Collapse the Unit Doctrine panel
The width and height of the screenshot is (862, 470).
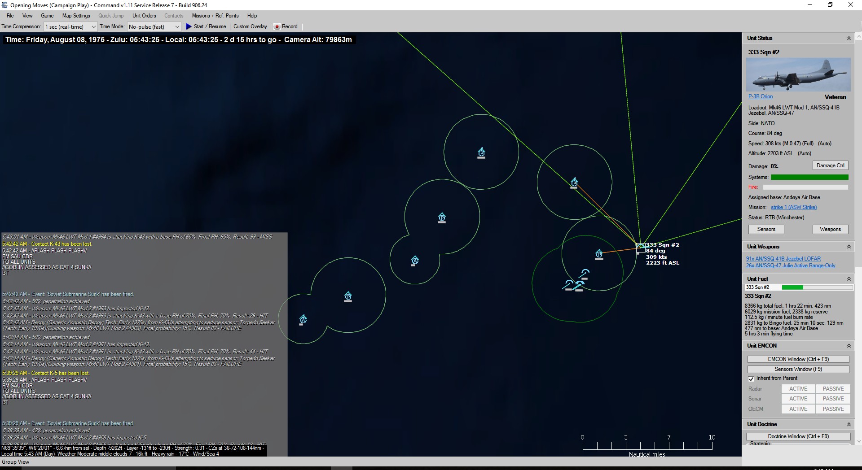849,424
